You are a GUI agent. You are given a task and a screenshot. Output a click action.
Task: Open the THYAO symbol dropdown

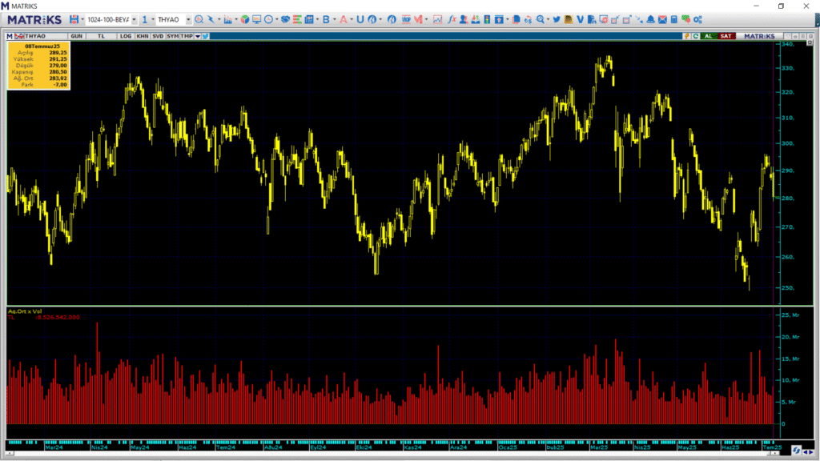pos(188,19)
